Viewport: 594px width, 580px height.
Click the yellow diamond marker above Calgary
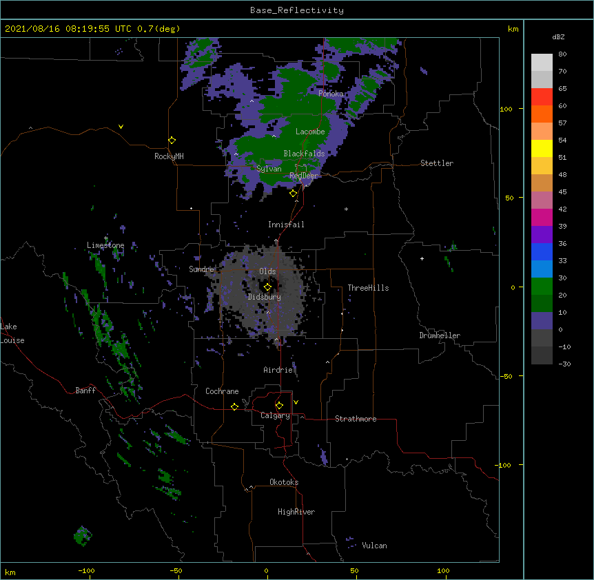(279, 406)
